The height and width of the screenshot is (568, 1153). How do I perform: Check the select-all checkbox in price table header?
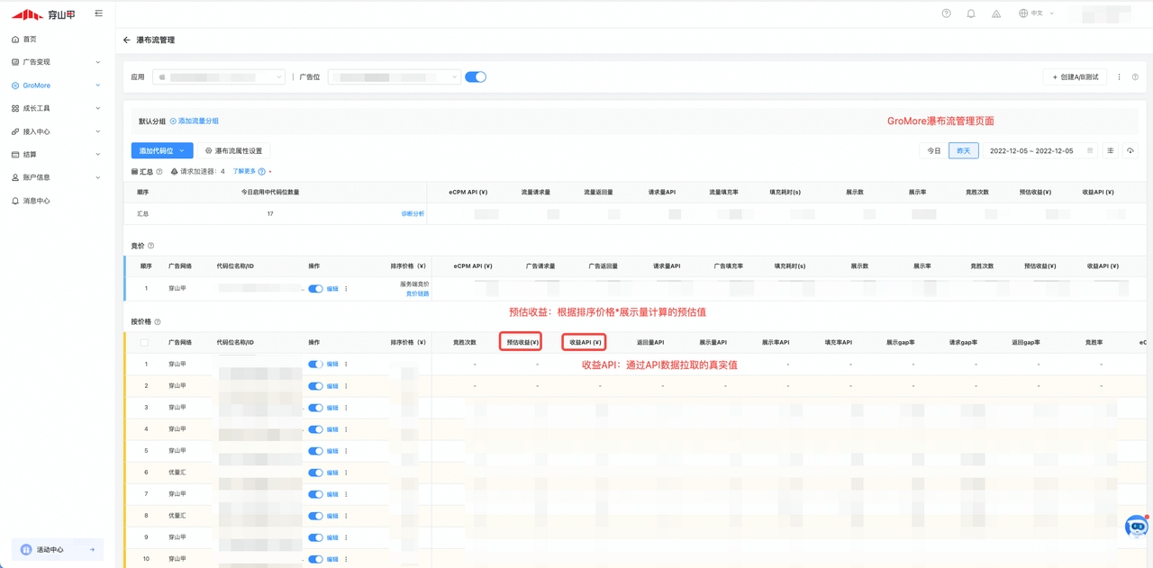click(144, 343)
